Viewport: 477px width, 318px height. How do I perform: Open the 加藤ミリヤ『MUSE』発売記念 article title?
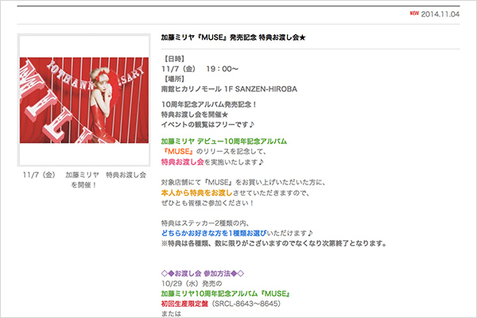(x=233, y=37)
